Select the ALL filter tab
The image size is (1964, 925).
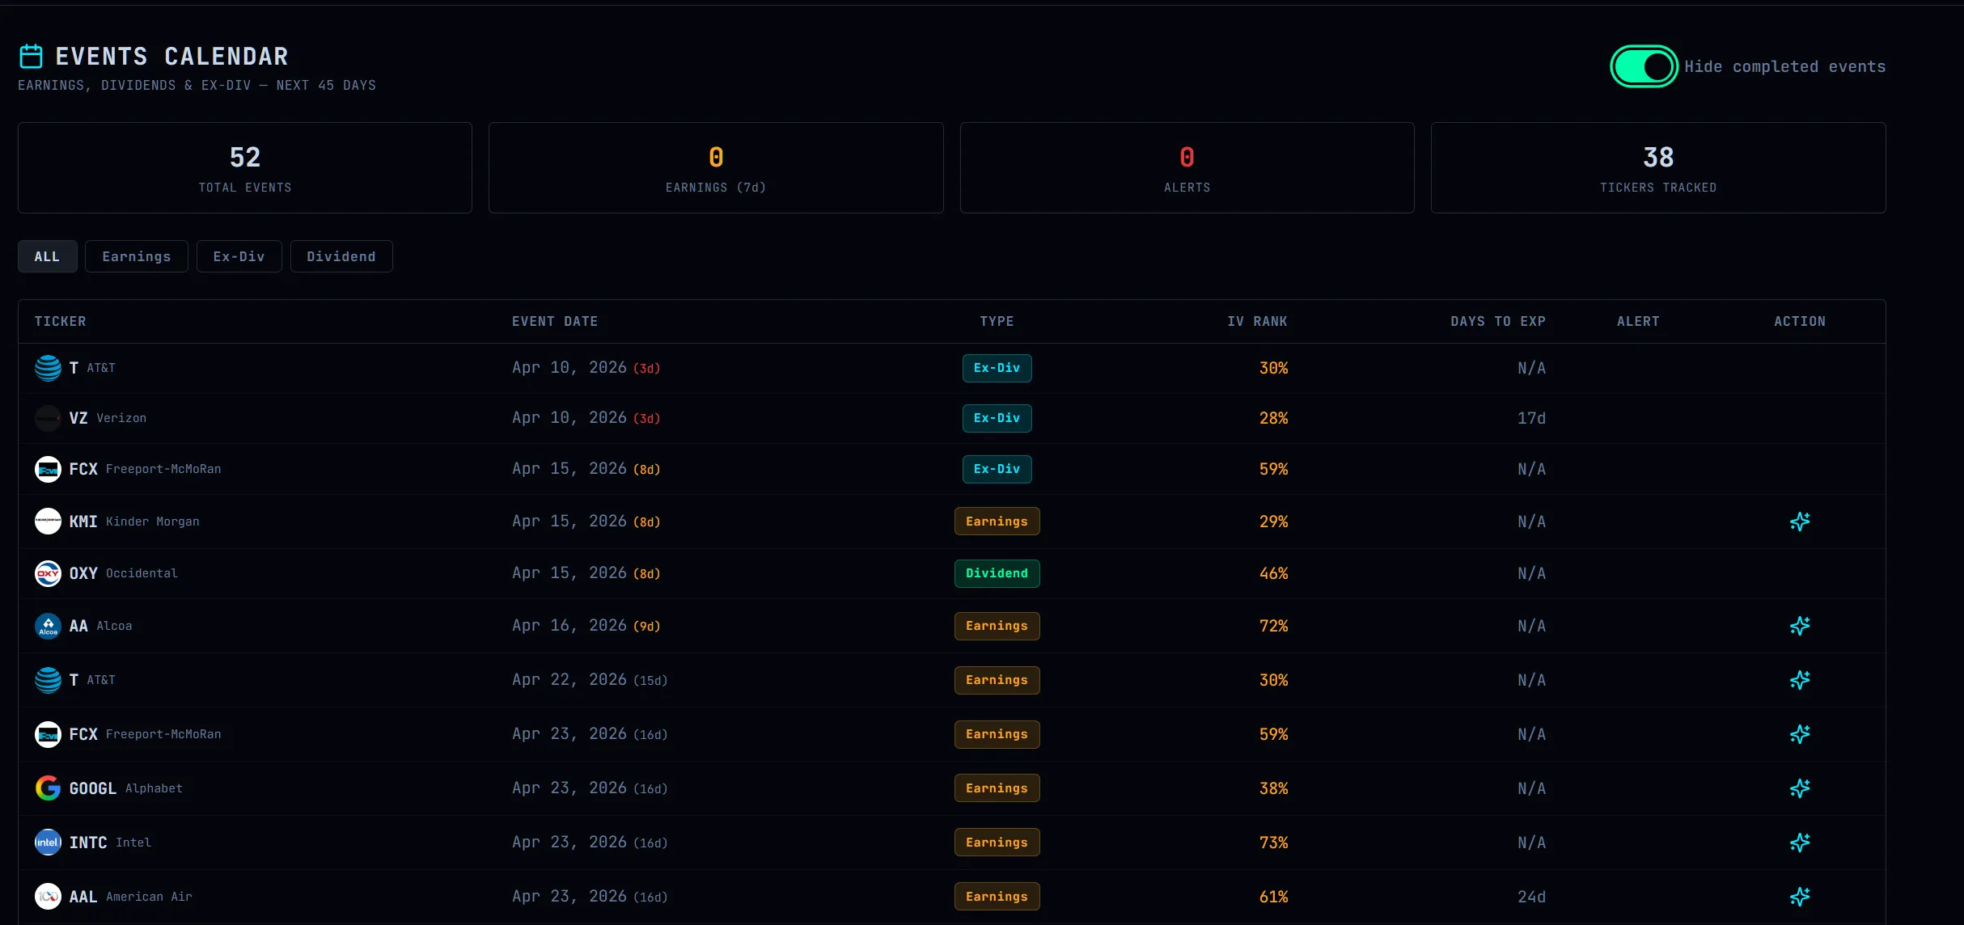click(47, 256)
